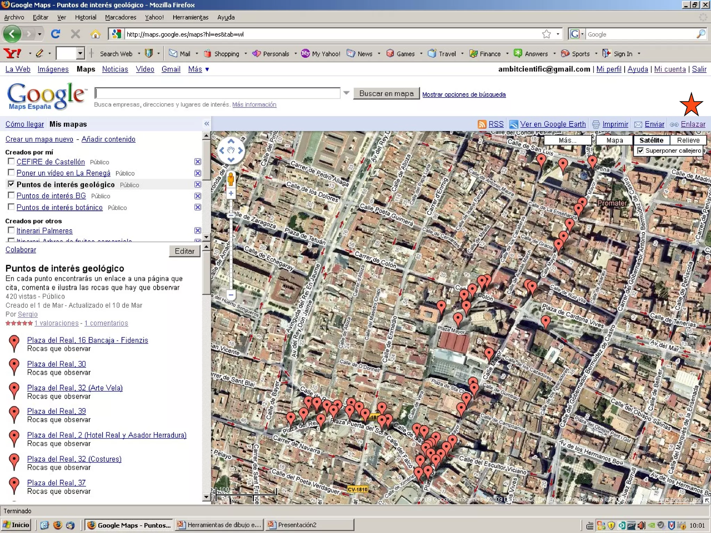The height and width of the screenshot is (533, 711).
Task: Remove Itinerari Palmeres map with X icon
Action: click(198, 230)
